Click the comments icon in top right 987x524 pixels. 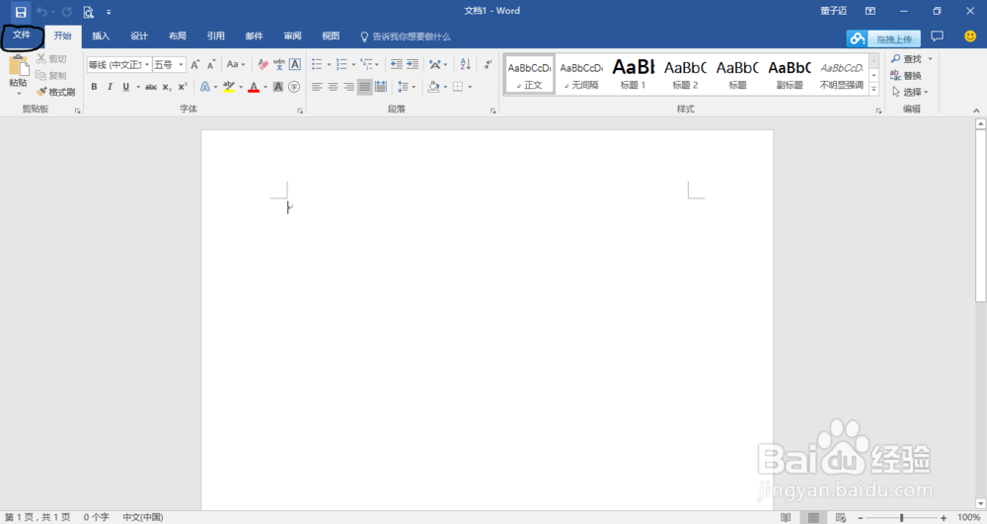tap(938, 37)
